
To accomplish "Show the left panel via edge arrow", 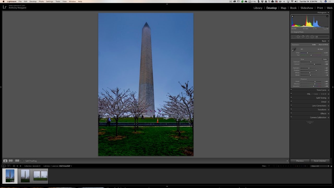I will click(1, 87).
